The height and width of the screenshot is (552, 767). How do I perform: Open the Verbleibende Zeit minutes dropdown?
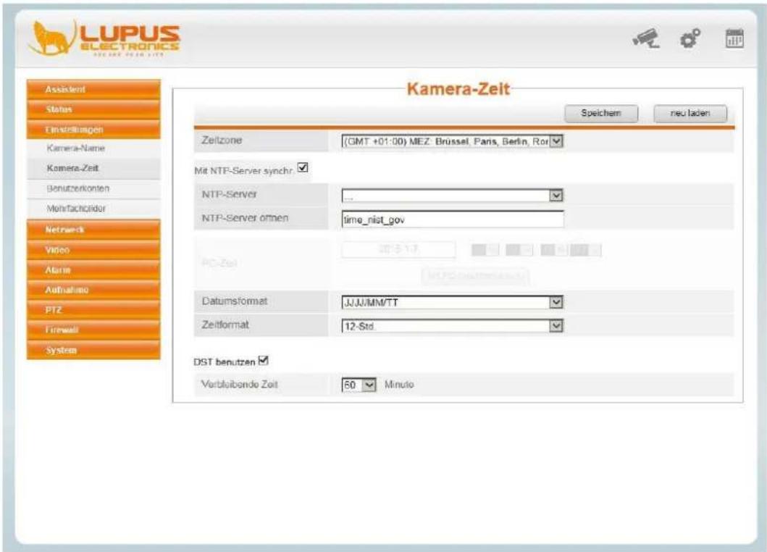click(359, 385)
